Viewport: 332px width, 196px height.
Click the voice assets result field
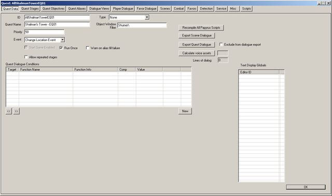[x=223, y=53]
